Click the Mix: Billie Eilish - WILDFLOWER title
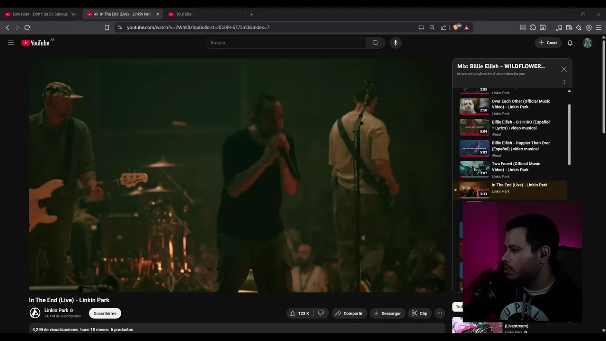Image resolution: width=606 pixels, height=341 pixels. [501, 66]
